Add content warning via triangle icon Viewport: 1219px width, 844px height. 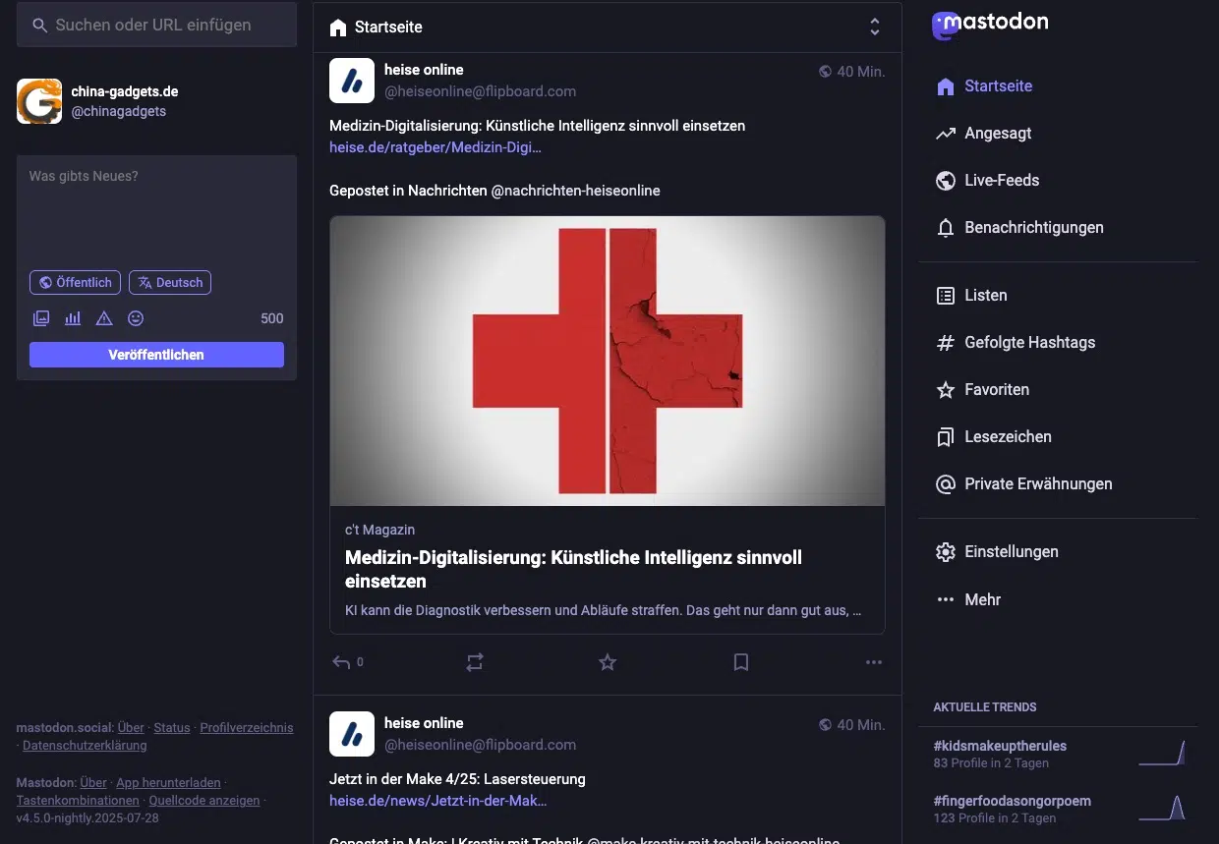point(104,318)
